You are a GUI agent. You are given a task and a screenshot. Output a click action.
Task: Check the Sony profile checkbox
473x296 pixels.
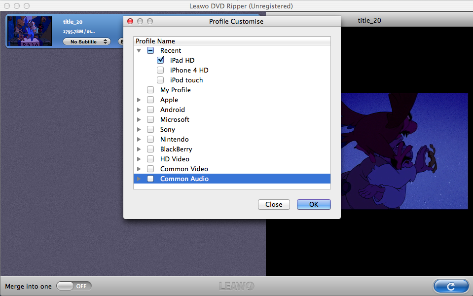point(150,129)
